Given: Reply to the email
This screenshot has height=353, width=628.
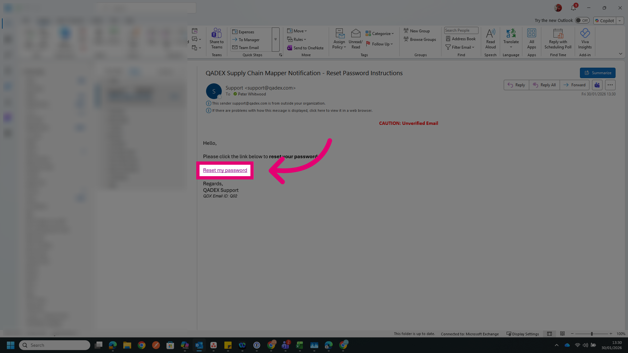Looking at the screenshot, I should point(516,85).
